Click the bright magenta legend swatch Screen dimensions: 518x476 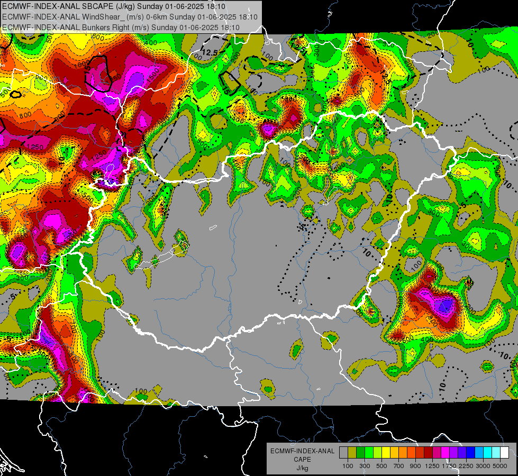point(446,453)
